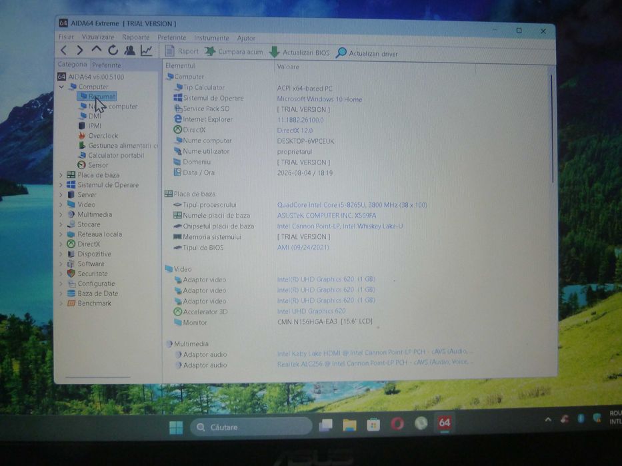Viewport: 622px width, 466px height.
Task: Refresh with the circular arrow icon
Action: coord(113,50)
